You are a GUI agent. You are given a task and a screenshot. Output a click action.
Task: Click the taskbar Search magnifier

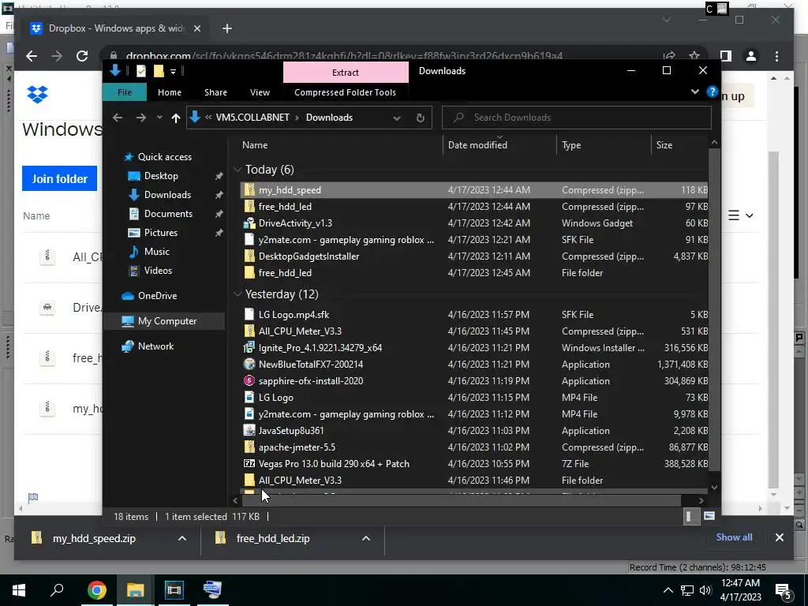click(x=57, y=590)
